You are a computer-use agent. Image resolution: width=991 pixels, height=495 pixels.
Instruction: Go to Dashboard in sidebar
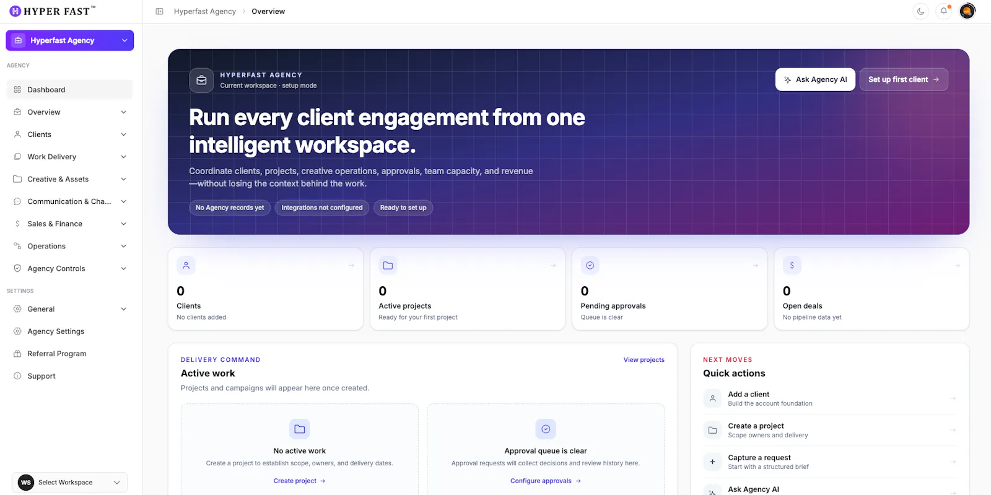(70, 90)
